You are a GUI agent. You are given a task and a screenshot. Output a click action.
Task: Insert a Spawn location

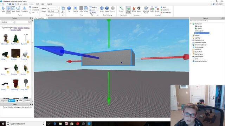pos(139,9)
